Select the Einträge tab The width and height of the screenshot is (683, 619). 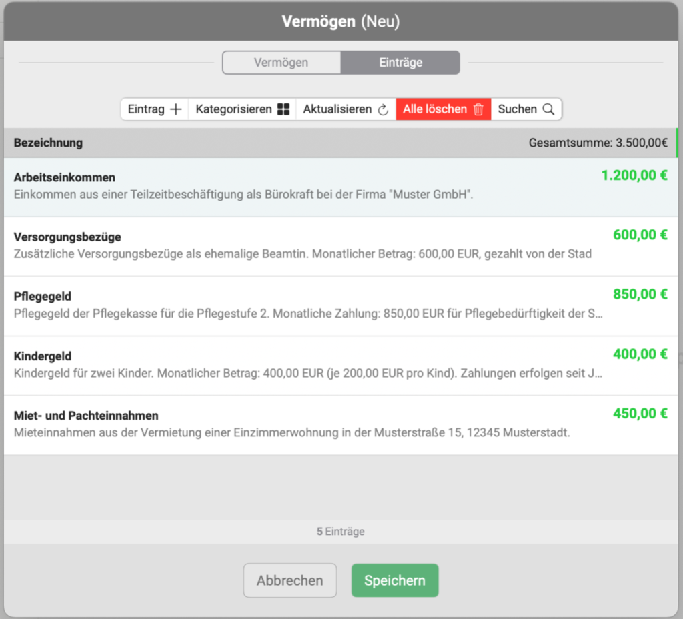tap(400, 63)
